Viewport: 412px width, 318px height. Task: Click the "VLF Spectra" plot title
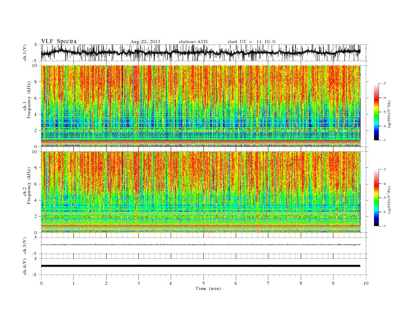click(x=59, y=41)
